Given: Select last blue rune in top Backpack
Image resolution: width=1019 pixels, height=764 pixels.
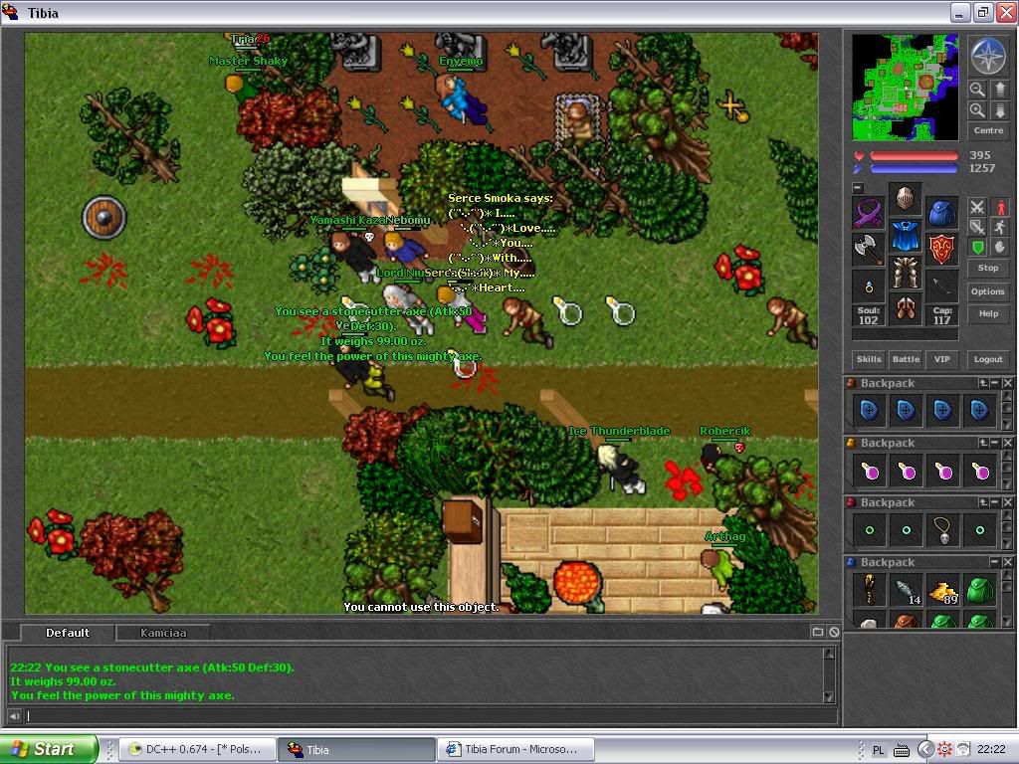Looking at the screenshot, I should click(980, 411).
